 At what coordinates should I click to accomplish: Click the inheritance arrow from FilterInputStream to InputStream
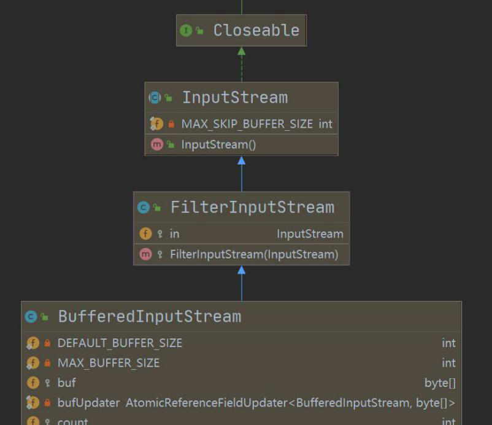tap(241, 173)
